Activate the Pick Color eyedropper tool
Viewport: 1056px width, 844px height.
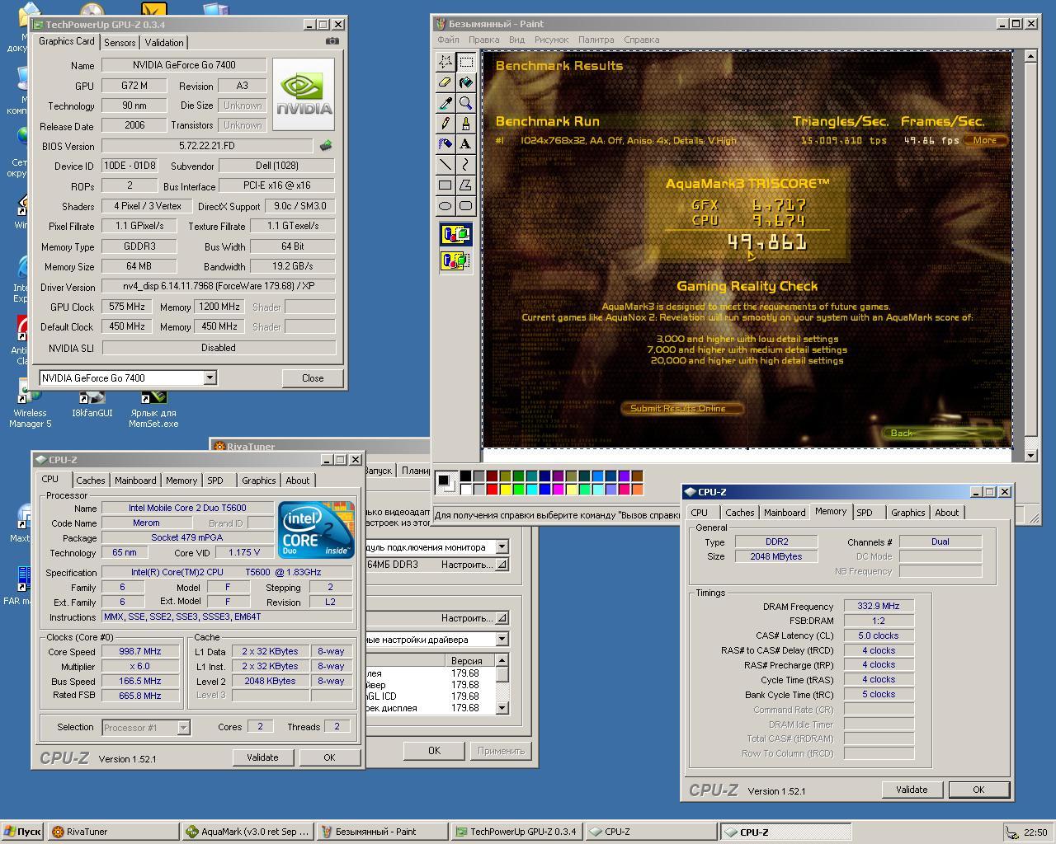tap(445, 103)
